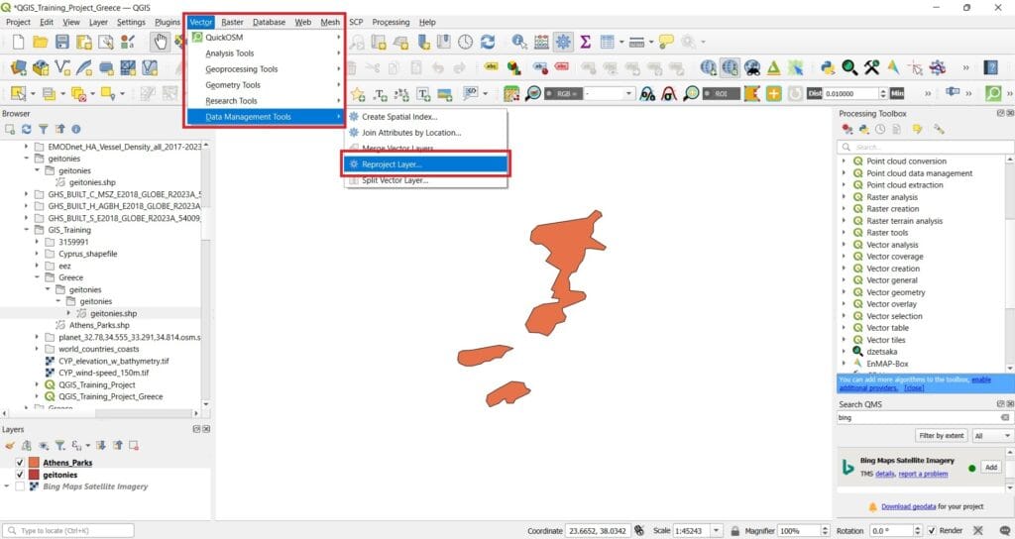Select the Pan Map hand tool
This screenshot has width=1015, height=539.
coord(160,43)
